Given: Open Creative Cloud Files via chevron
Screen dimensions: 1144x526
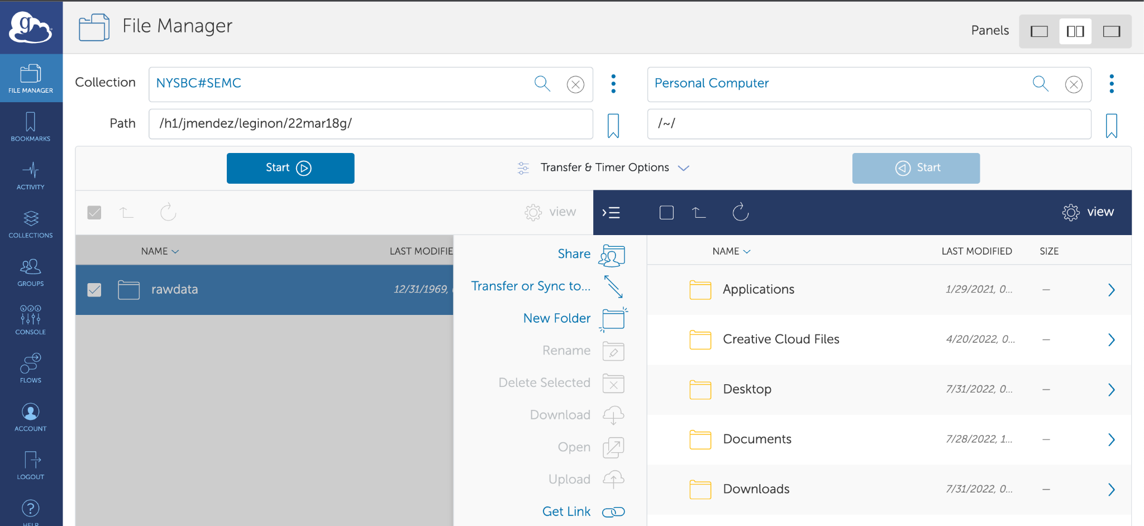Looking at the screenshot, I should point(1112,339).
